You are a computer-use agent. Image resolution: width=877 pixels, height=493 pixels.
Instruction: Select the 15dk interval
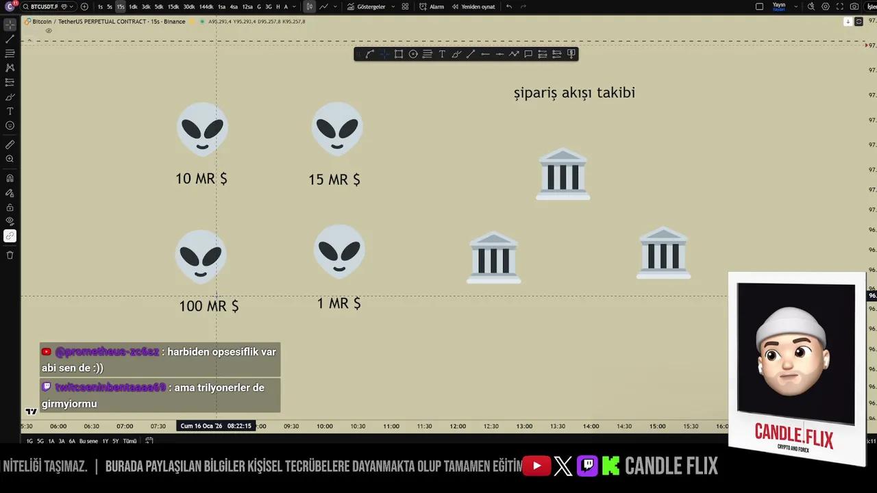173,7
